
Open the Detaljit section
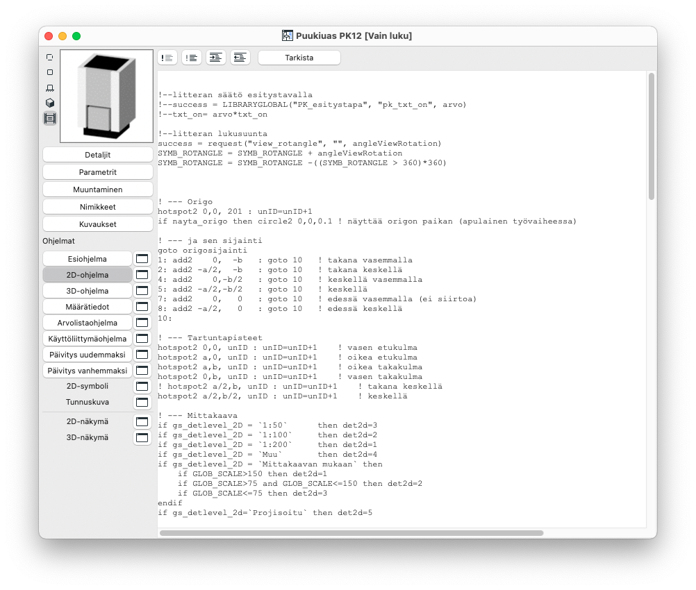pyautogui.click(x=98, y=155)
